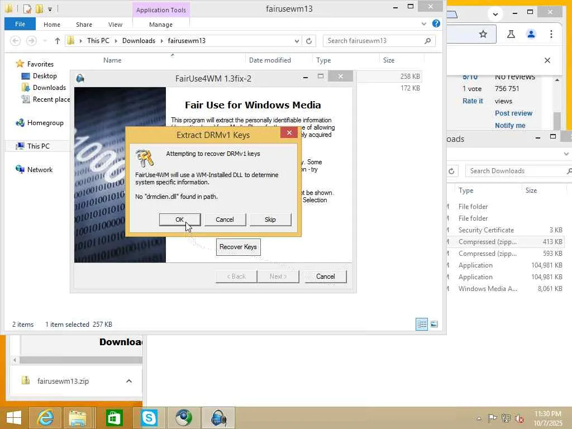Image resolution: width=572 pixels, height=429 pixels.
Task: Open Chrome tab search dropdown
Action: point(495,14)
